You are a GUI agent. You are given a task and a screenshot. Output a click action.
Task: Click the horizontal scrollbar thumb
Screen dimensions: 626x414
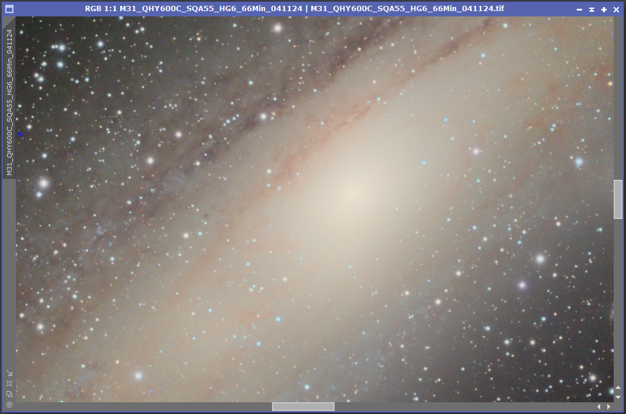point(303,406)
